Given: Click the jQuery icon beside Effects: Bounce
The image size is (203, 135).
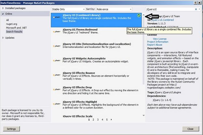Looking at the screenshot, I should [x=57, y=75].
